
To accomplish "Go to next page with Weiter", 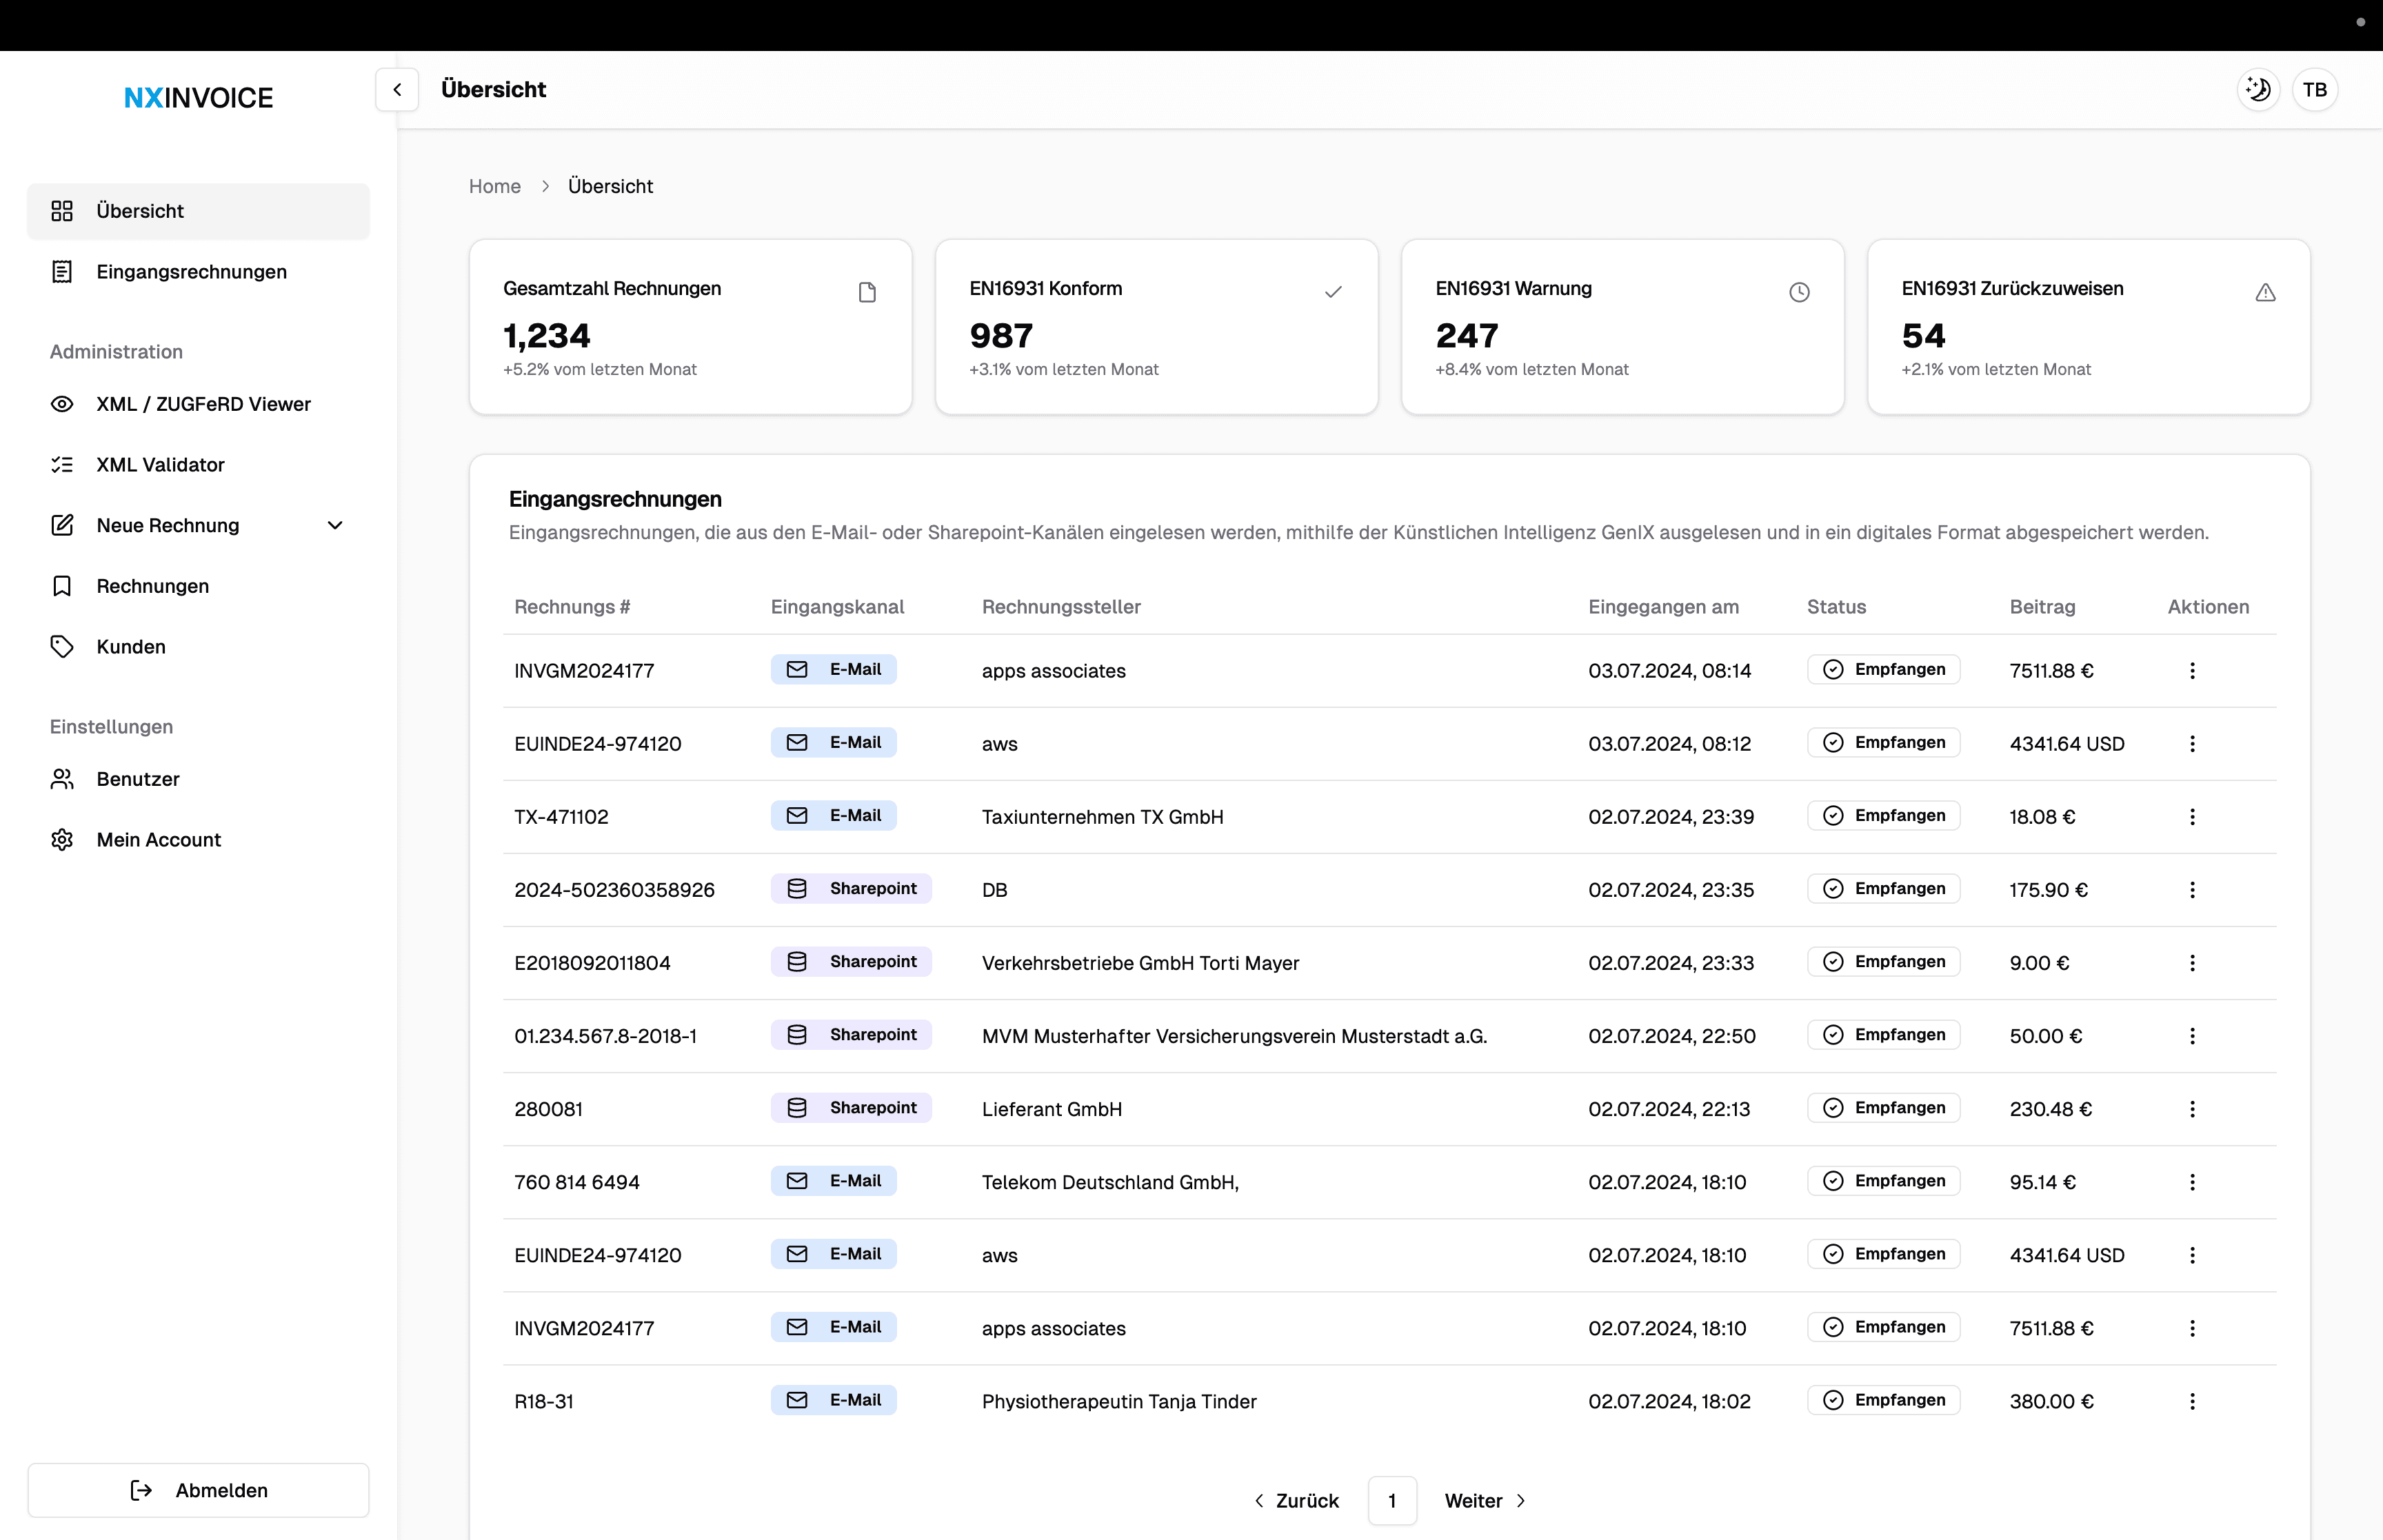I will pyautogui.click(x=1485, y=1500).
